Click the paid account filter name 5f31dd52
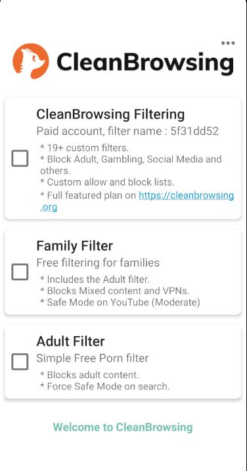Image resolution: width=247 pixels, height=471 pixels. 194,131
